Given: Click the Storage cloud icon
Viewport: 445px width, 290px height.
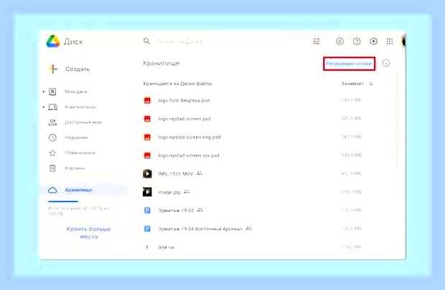Looking at the screenshot, I should [x=52, y=190].
